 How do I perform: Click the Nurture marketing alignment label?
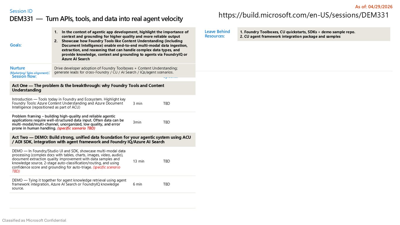[30, 70]
